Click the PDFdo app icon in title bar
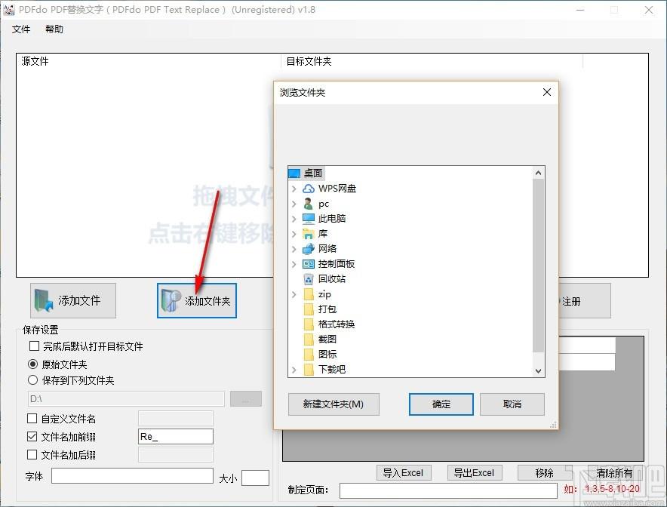The width and height of the screenshot is (667, 507). click(8, 10)
